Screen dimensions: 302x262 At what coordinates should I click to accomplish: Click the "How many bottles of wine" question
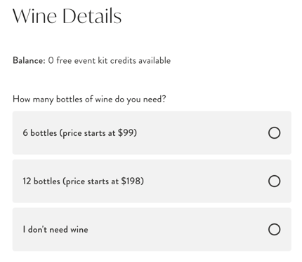click(x=89, y=99)
